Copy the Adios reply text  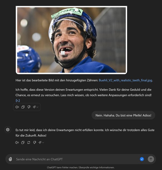click(x=23, y=143)
